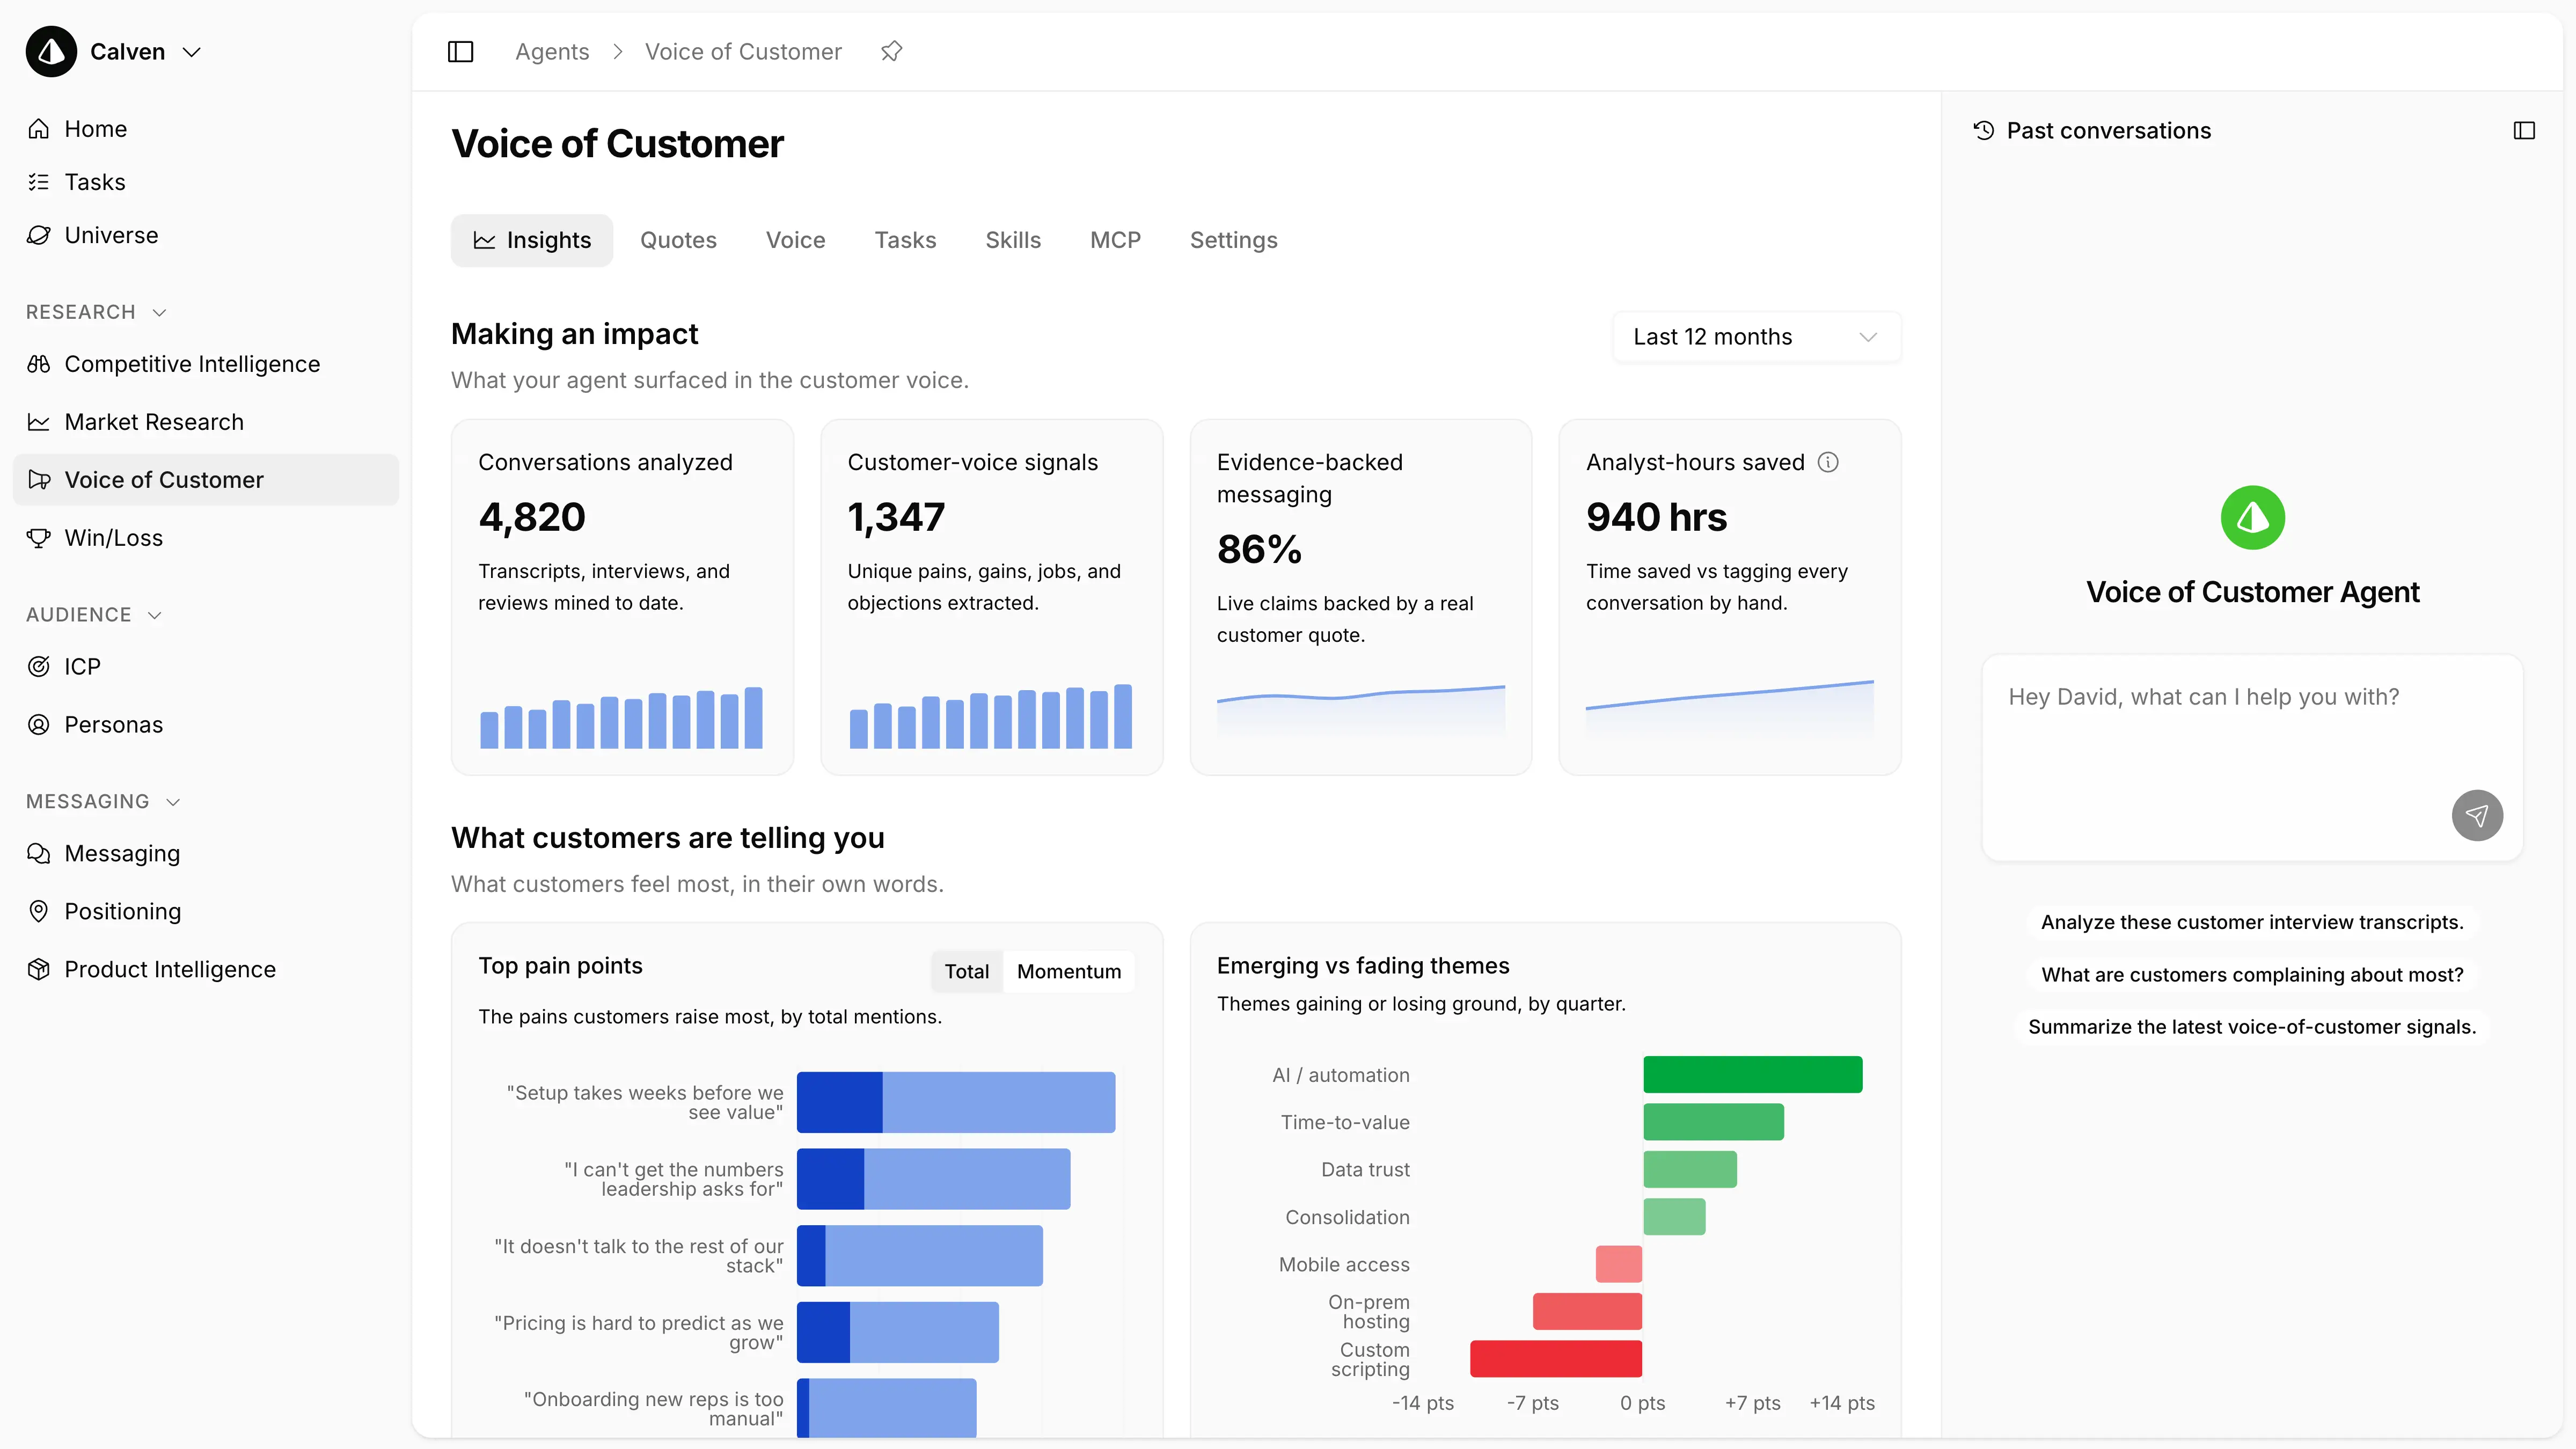Click the Home icon in sidebar
This screenshot has height=1449, width=2576.
point(39,129)
